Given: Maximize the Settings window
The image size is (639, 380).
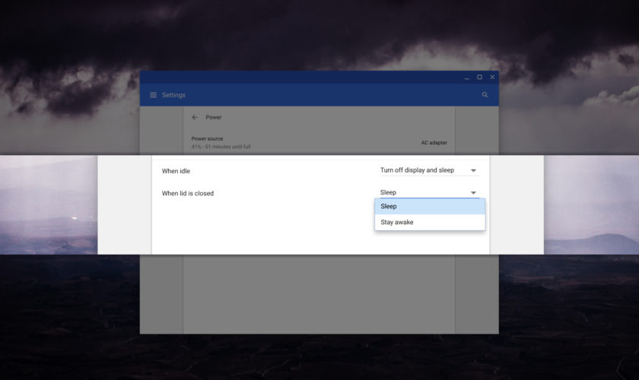Looking at the screenshot, I should tap(479, 77).
